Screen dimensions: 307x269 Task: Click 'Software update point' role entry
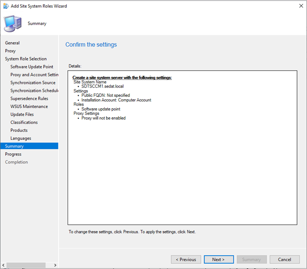pyautogui.click(x=101, y=109)
